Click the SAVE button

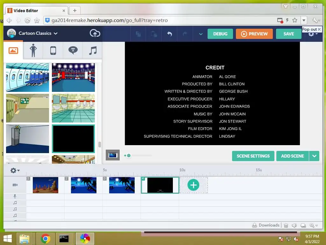click(x=288, y=34)
